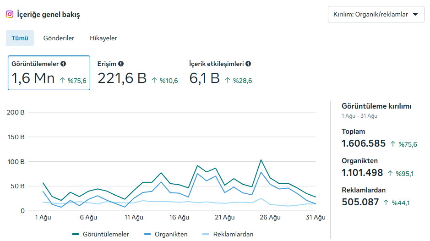Click the 150 B y-axis label

(x=16, y=137)
